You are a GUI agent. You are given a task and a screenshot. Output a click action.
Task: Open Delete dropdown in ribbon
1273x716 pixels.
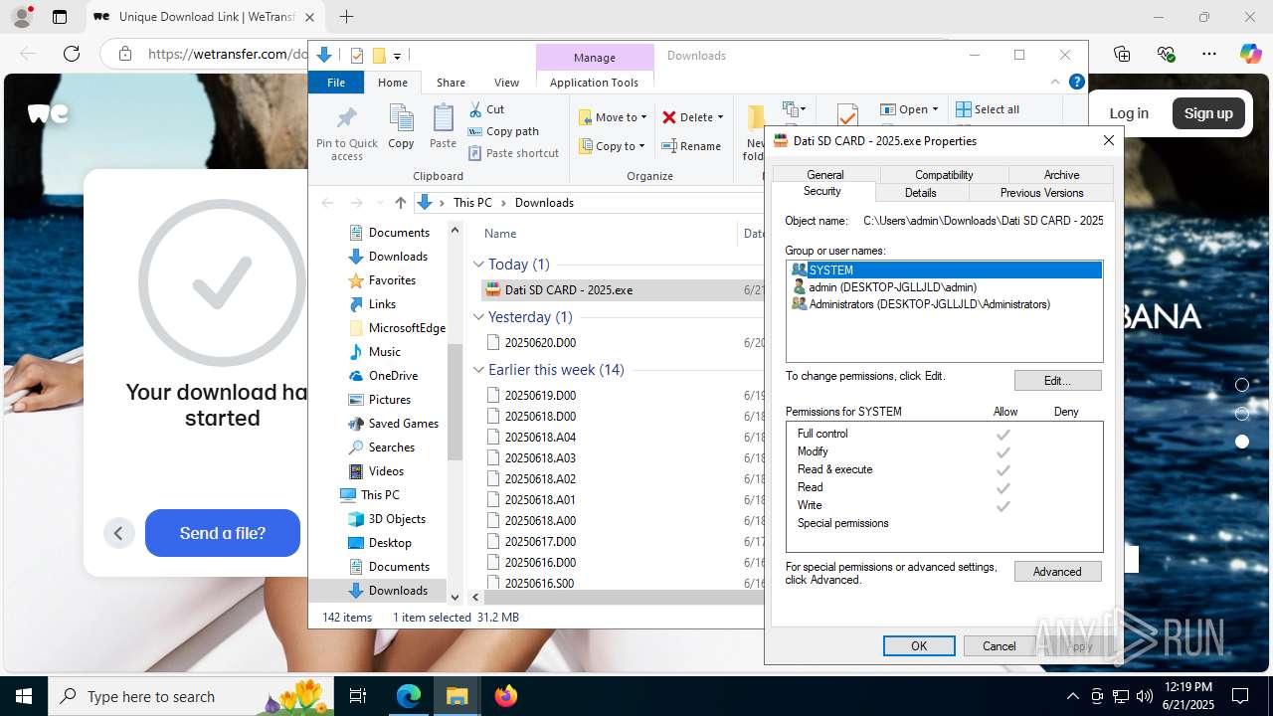tap(693, 117)
